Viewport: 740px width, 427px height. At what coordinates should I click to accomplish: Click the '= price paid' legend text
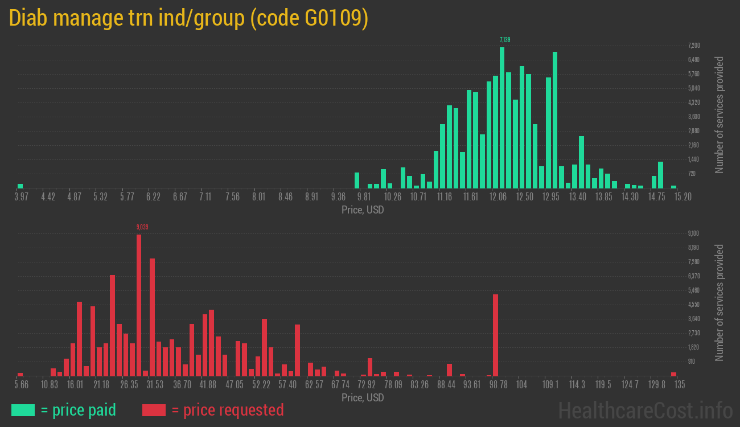click(x=79, y=409)
